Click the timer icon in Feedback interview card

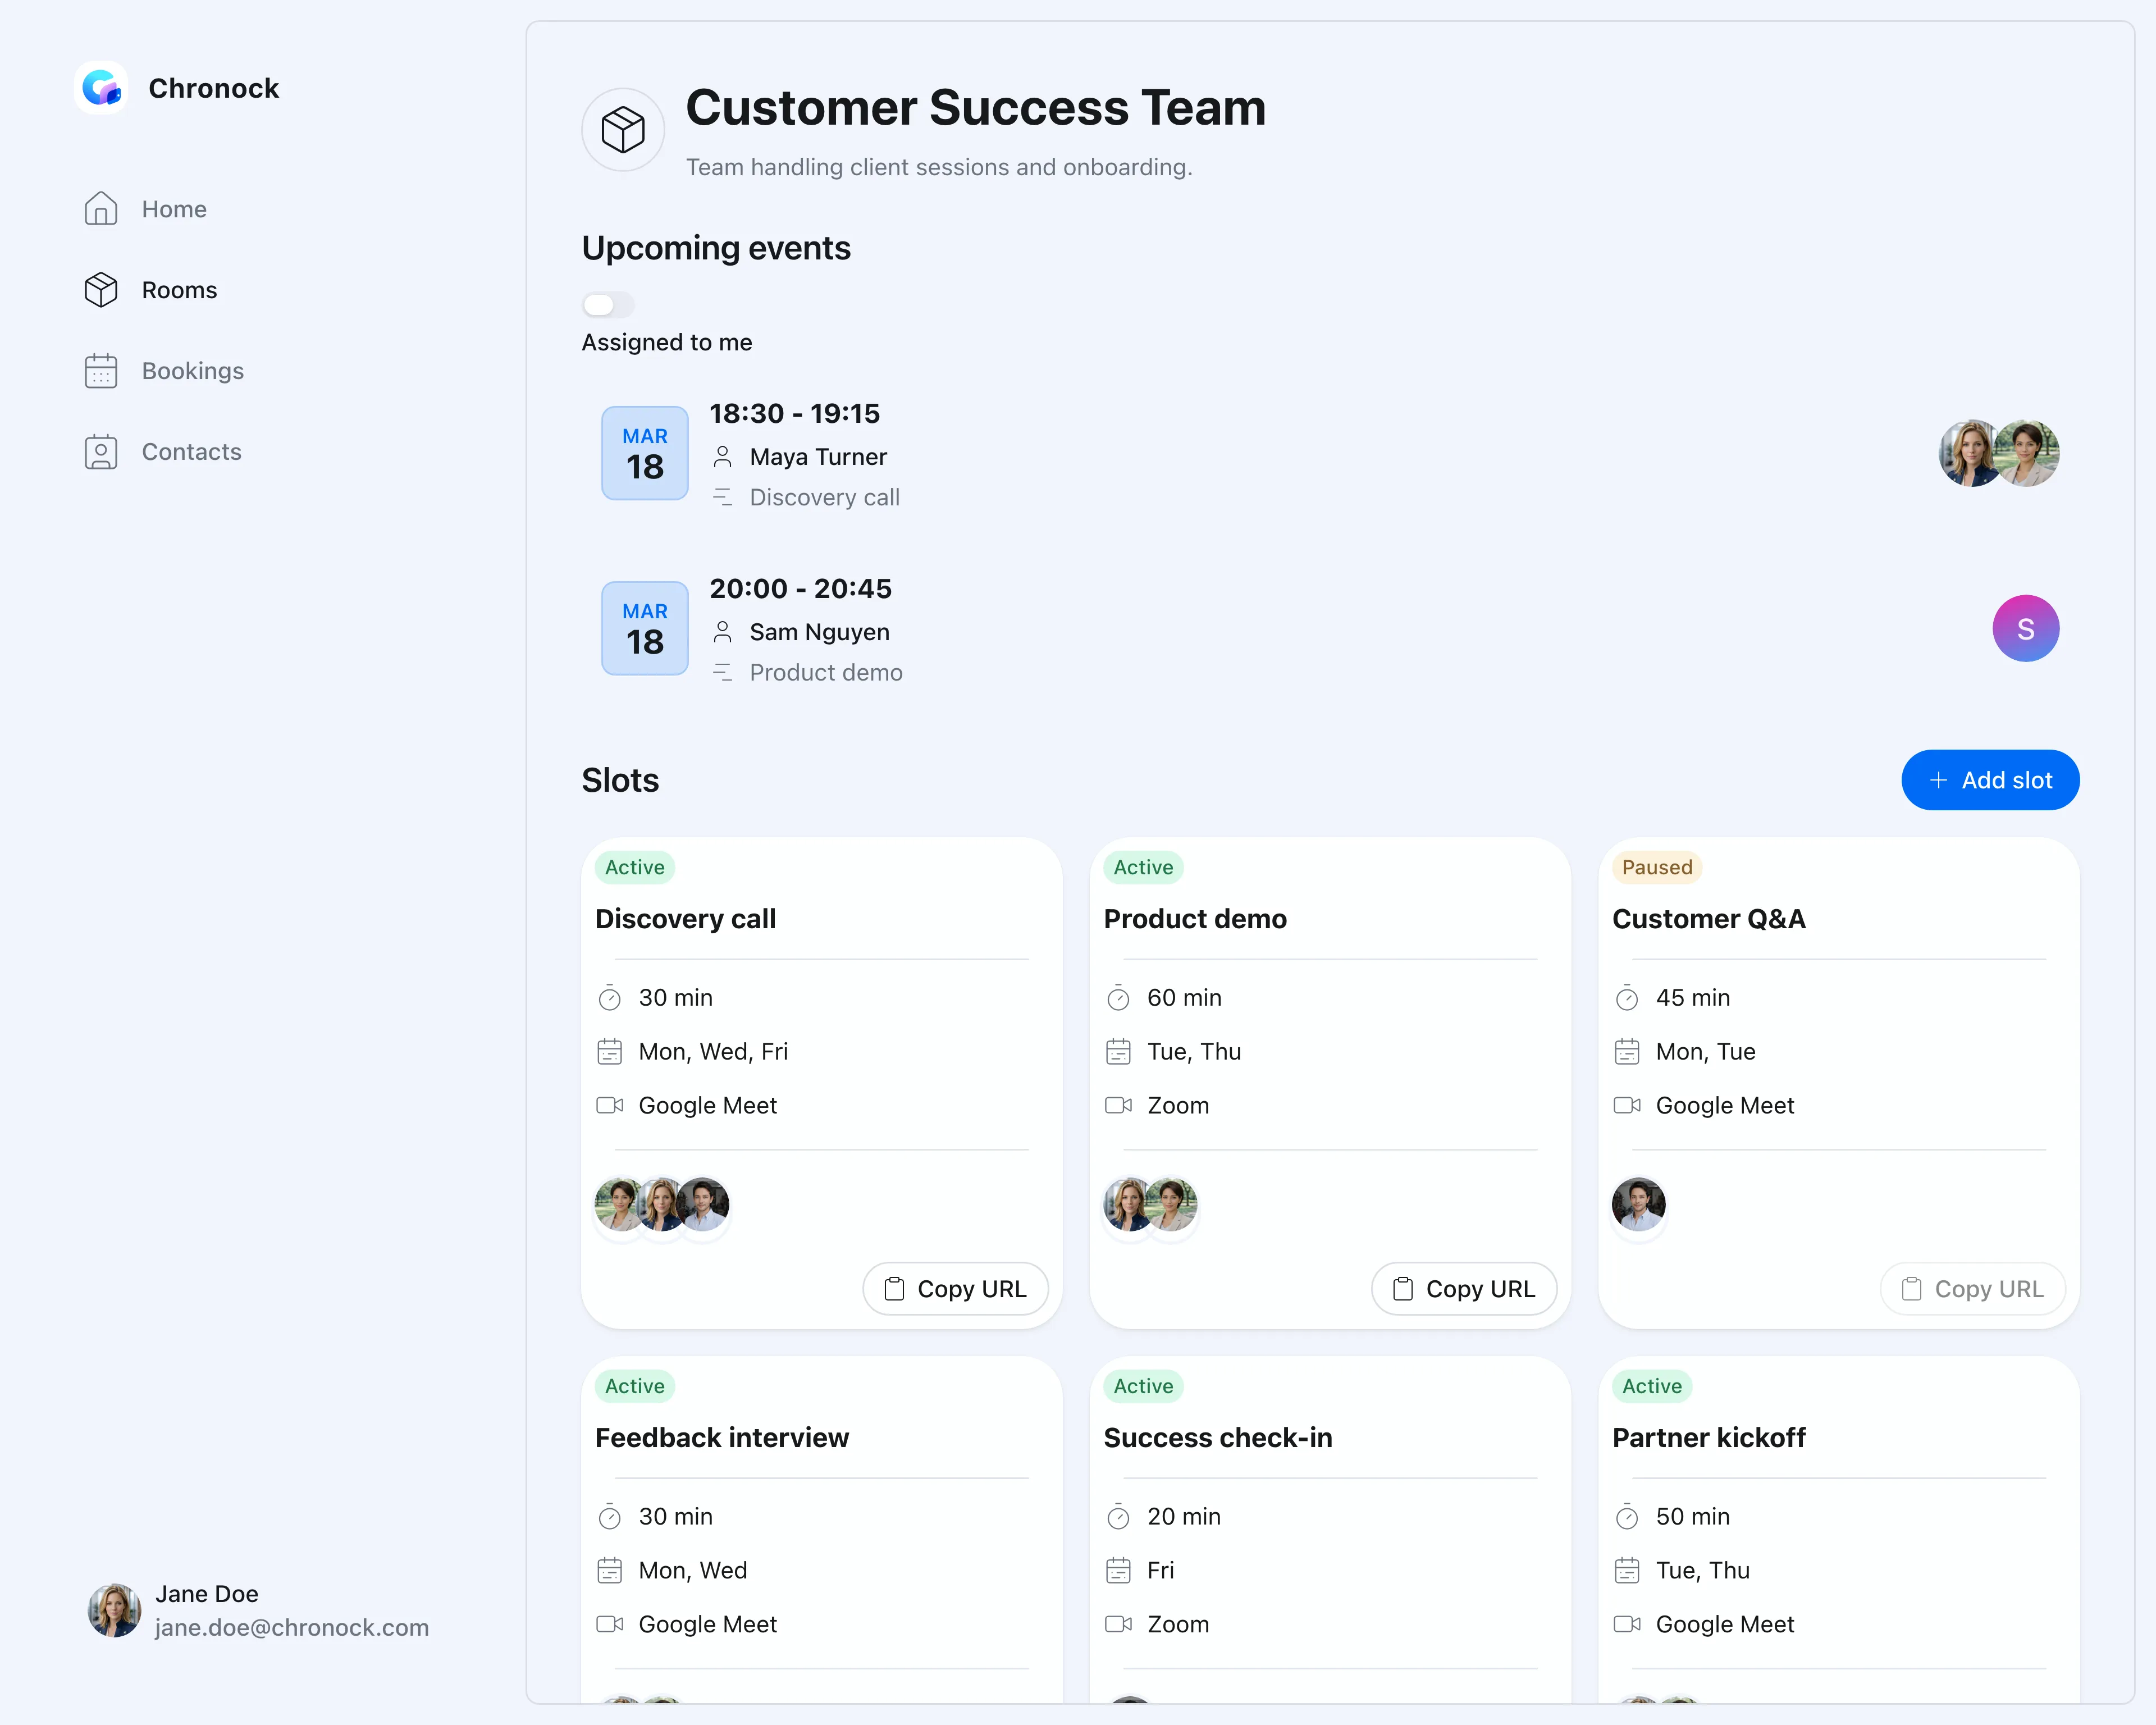(610, 1517)
